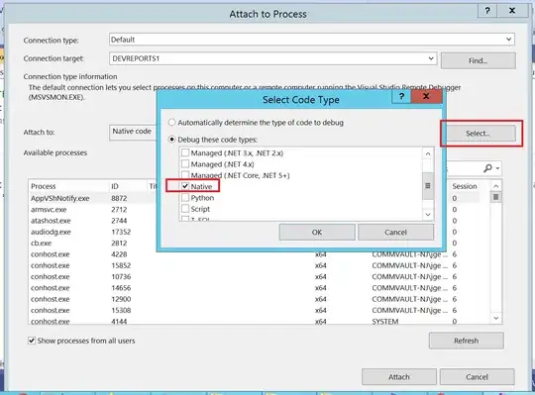Viewport: 535px width, 395px height.
Task: Click the Refresh button
Action: pyautogui.click(x=466, y=341)
